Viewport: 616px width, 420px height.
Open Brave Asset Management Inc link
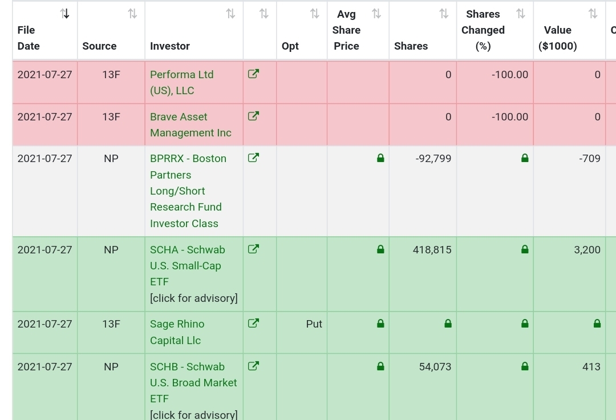click(191, 124)
